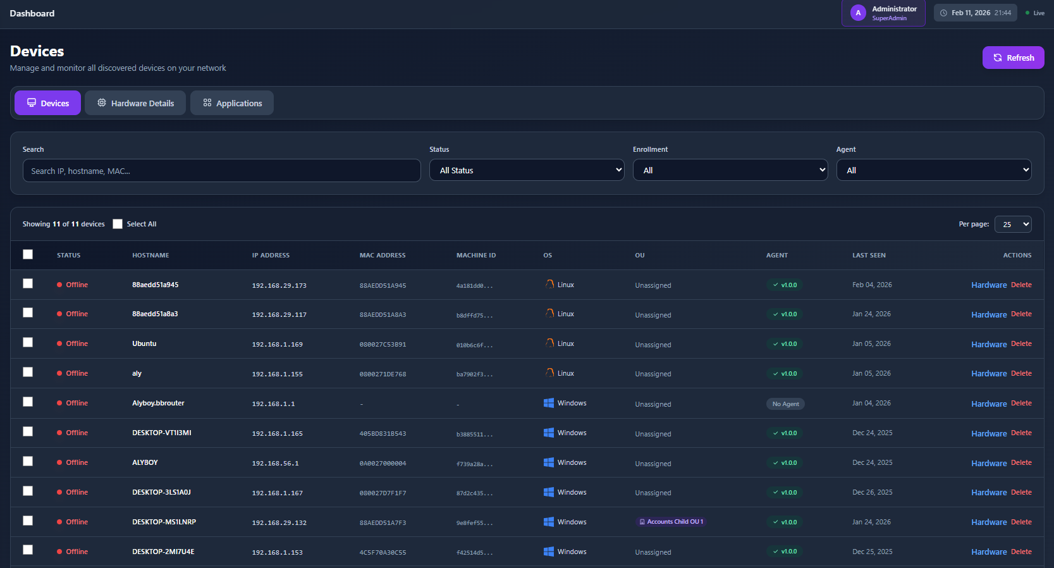This screenshot has width=1054, height=568.
Task: Click the Administrator avatar icon
Action: pyautogui.click(x=857, y=13)
